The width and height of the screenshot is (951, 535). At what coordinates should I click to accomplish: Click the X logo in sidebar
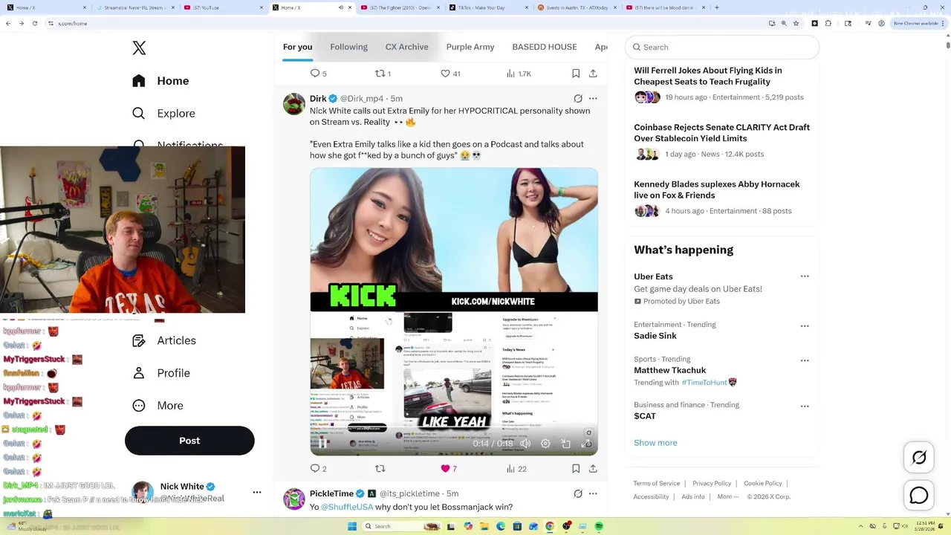tap(139, 48)
